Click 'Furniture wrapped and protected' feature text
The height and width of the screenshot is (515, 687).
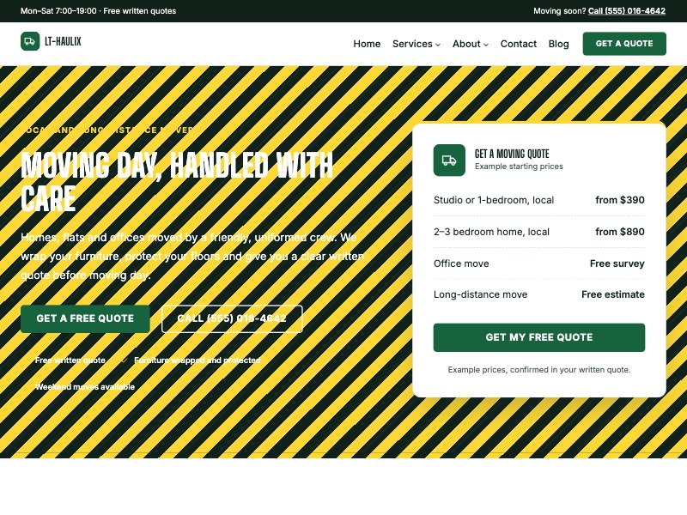[x=198, y=360]
